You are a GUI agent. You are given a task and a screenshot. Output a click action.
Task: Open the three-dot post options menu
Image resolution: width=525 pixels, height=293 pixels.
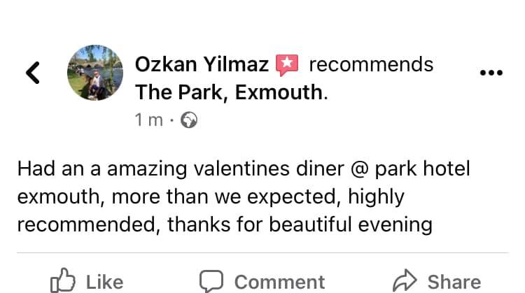491,73
